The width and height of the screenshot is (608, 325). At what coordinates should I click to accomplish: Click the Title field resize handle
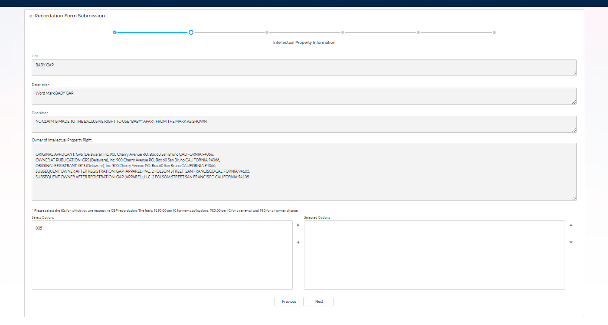(x=574, y=73)
